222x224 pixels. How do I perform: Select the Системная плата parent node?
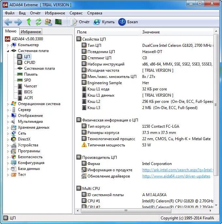click(33, 51)
